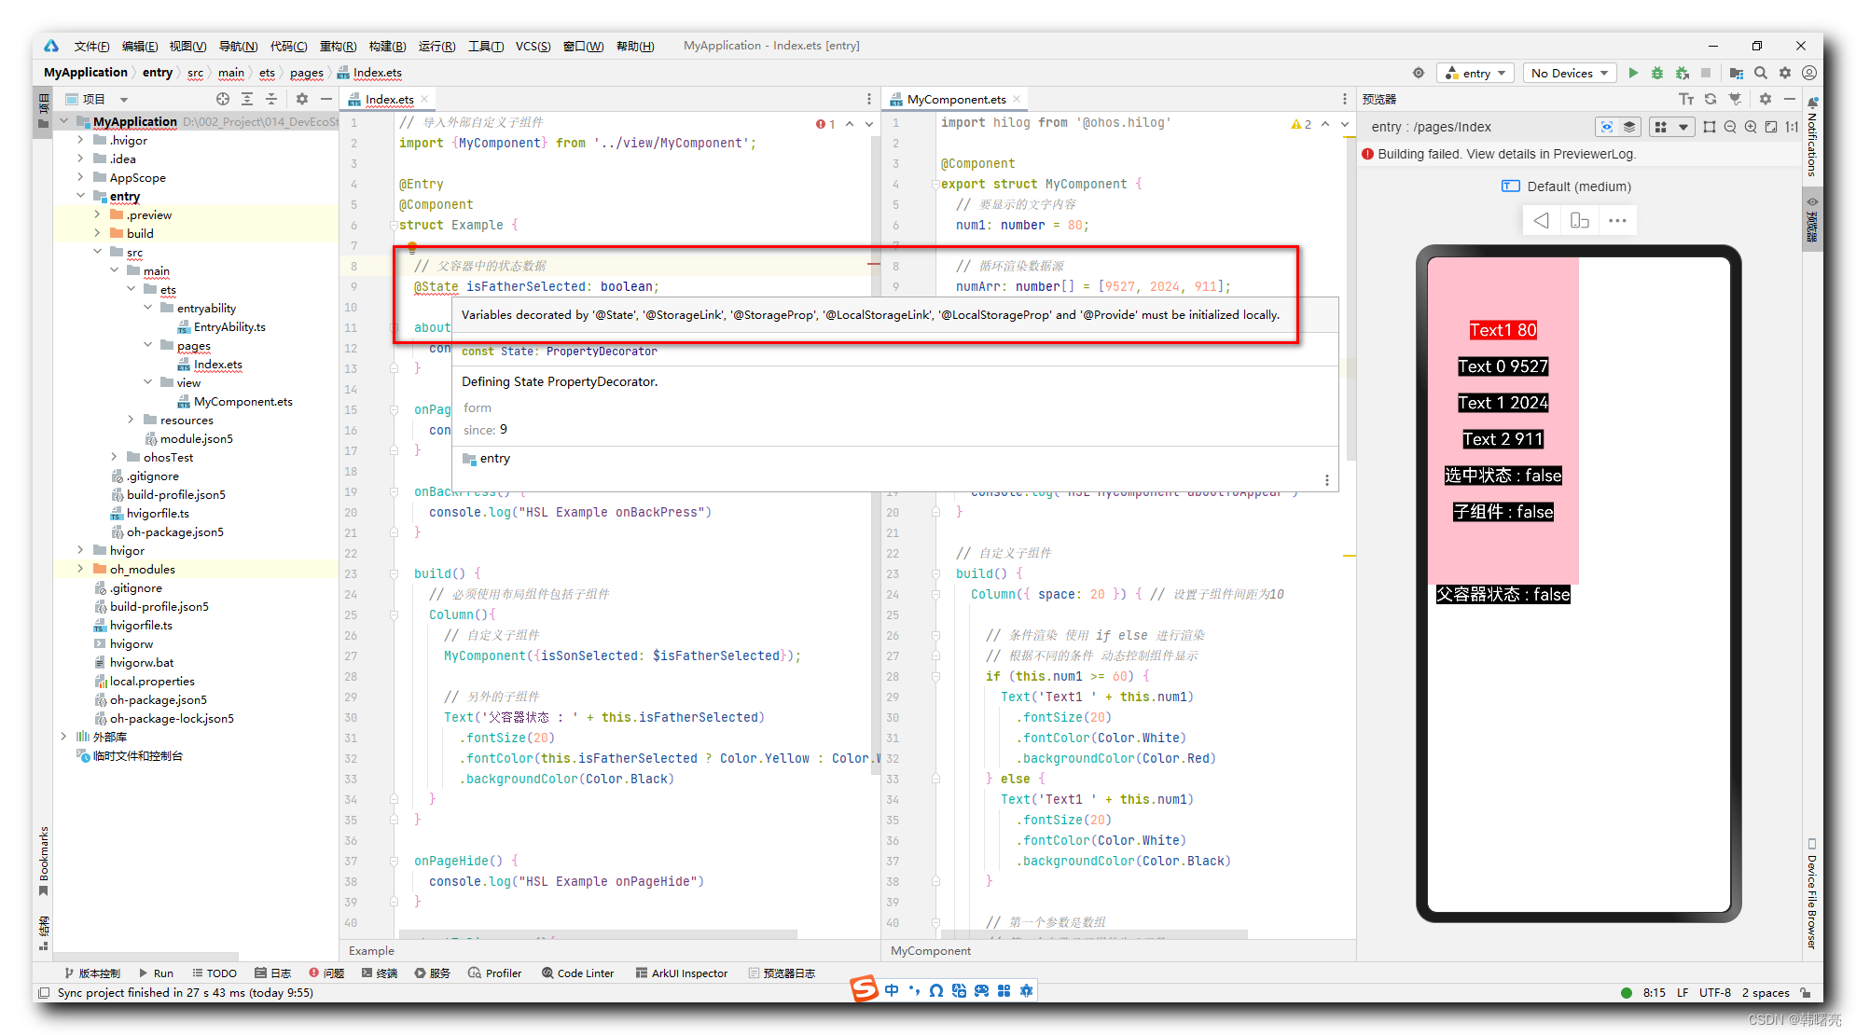
Task: Click the warning count indicator in MyComponent.ets
Action: pos(1301,124)
